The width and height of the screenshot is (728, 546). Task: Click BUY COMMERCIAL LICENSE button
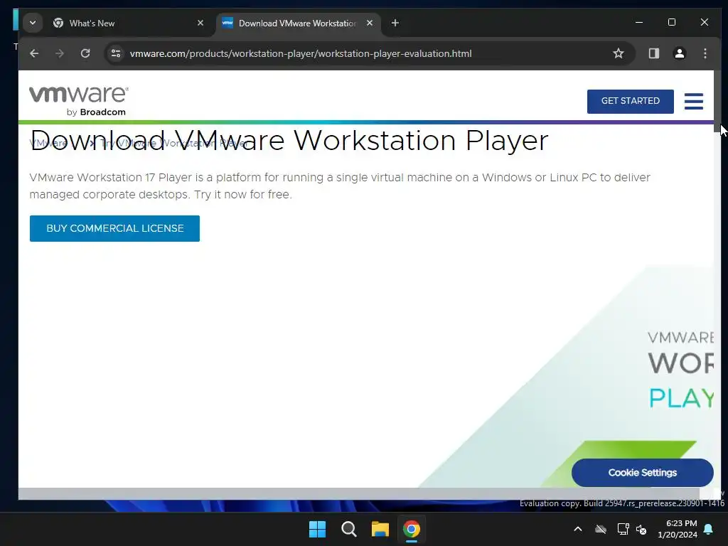pyautogui.click(x=114, y=228)
